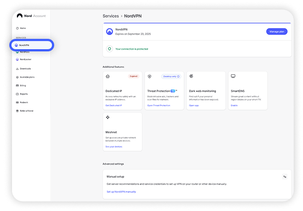303x211 pixels.
Task: Open See your devices link
Action: click(114, 146)
